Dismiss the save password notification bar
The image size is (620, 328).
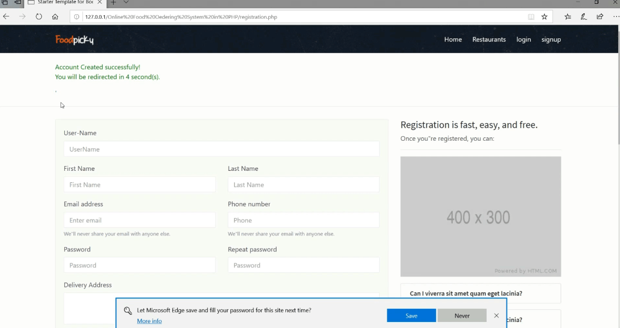[497, 315]
